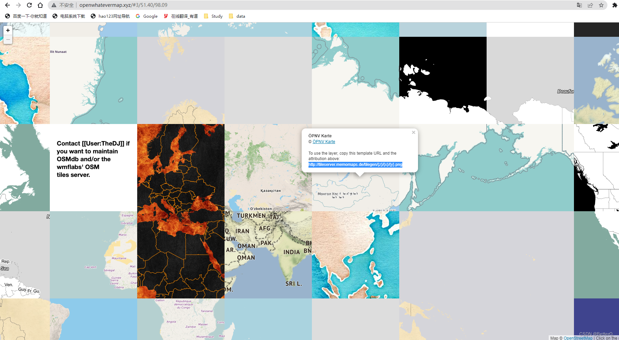Open the 百度一下 bookmark
The height and width of the screenshot is (340, 619).
(x=26, y=16)
